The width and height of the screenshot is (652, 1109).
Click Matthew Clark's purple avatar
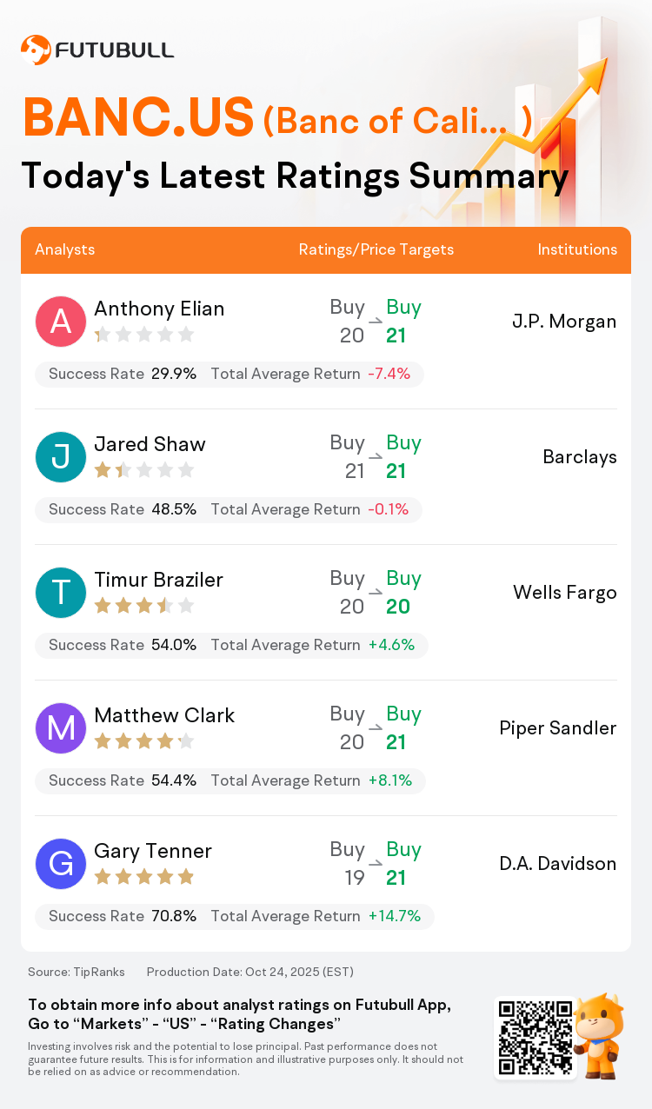pyautogui.click(x=61, y=728)
